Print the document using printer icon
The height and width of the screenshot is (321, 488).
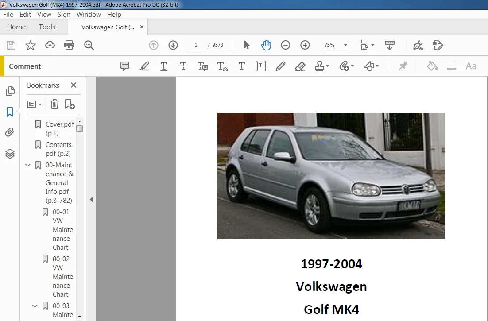coord(69,46)
